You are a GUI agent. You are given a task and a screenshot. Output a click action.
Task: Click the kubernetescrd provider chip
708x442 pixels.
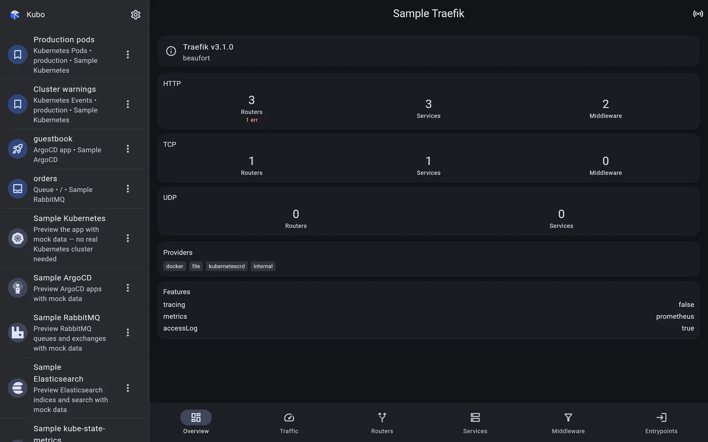[x=227, y=266]
